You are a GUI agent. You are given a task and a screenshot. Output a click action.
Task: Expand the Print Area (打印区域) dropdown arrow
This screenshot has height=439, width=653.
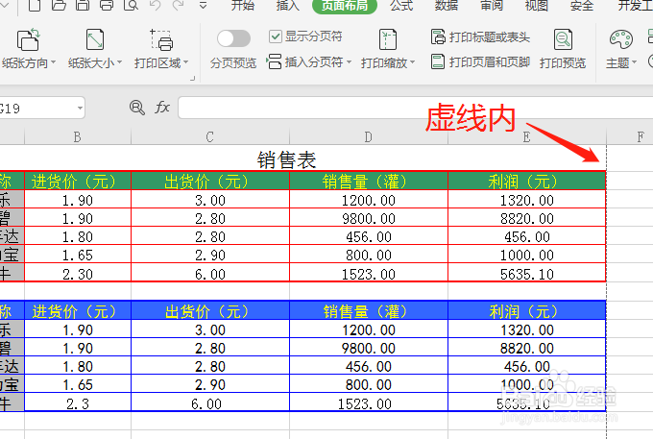pos(185,62)
